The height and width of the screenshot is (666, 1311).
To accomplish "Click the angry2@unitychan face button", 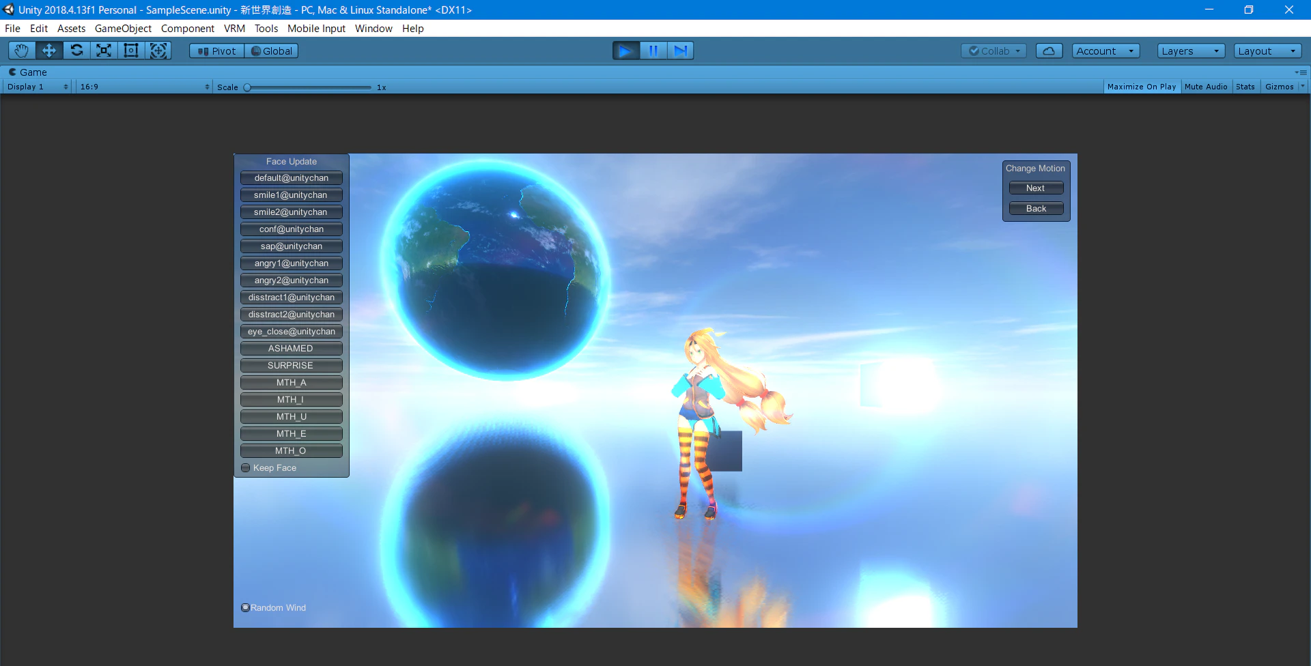I will tap(291, 280).
